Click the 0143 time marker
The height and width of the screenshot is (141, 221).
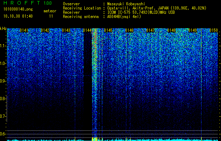tap(66, 30)
